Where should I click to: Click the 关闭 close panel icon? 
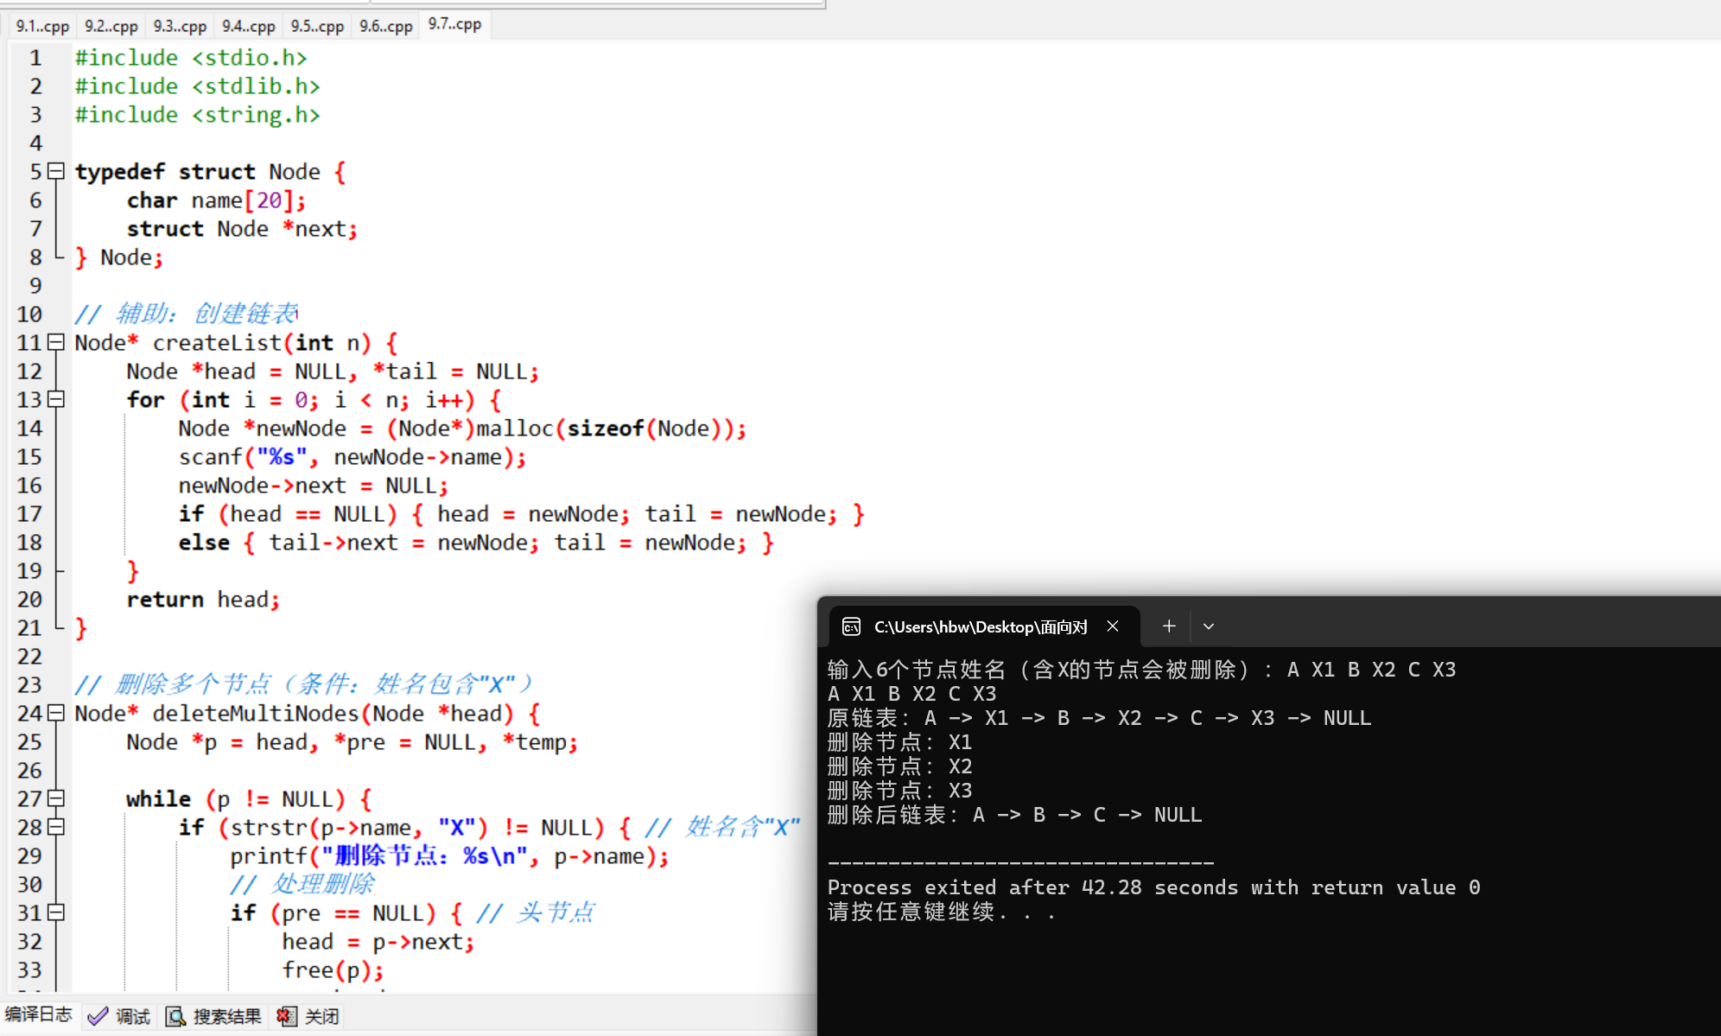[x=286, y=1016]
